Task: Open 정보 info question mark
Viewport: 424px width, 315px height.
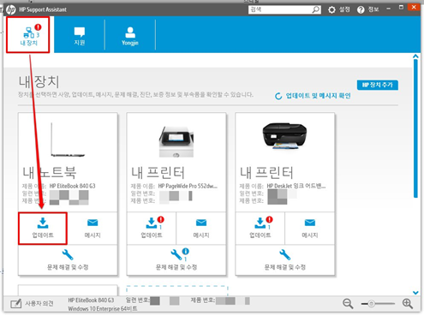Action: [367, 9]
